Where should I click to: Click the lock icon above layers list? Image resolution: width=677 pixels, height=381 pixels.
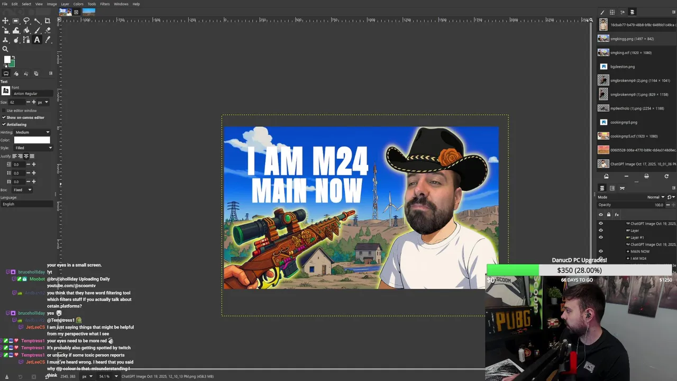click(x=608, y=214)
